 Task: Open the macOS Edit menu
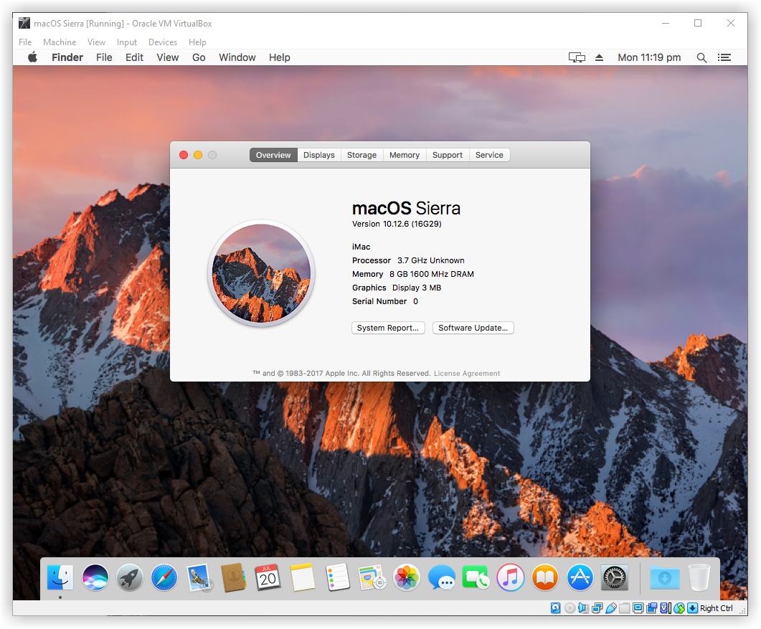coord(134,57)
